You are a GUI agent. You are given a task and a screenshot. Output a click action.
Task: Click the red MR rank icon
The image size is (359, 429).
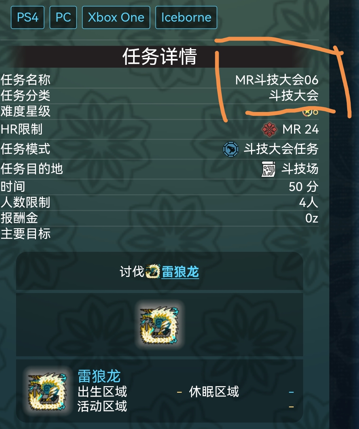(269, 130)
